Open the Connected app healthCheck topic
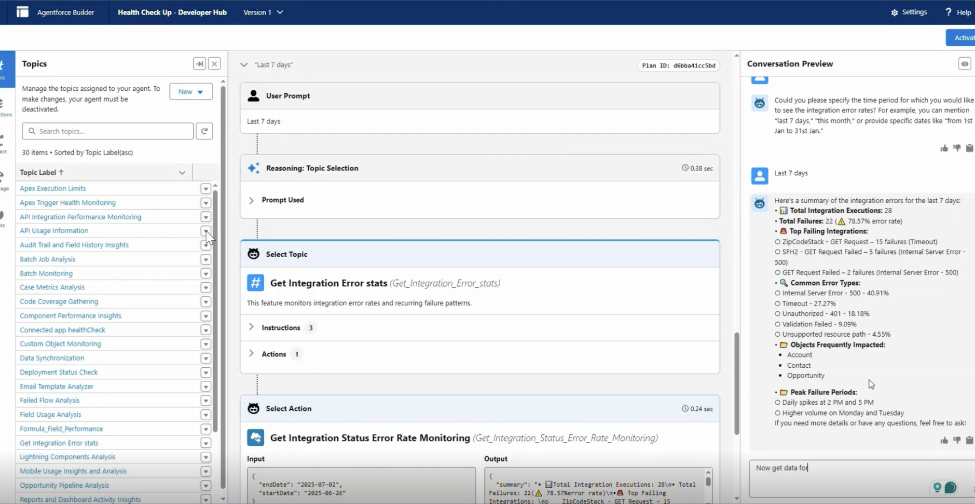975x504 pixels. point(62,330)
